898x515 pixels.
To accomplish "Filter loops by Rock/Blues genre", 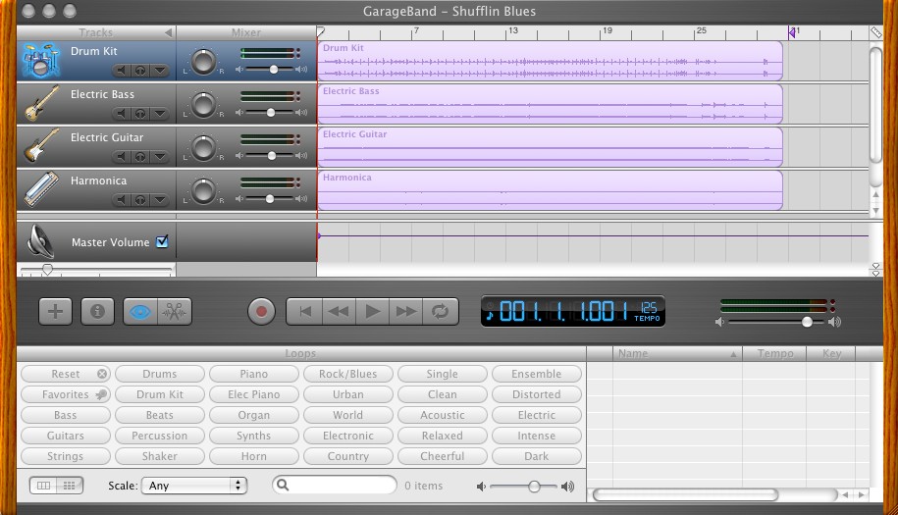I will pos(348,374).
